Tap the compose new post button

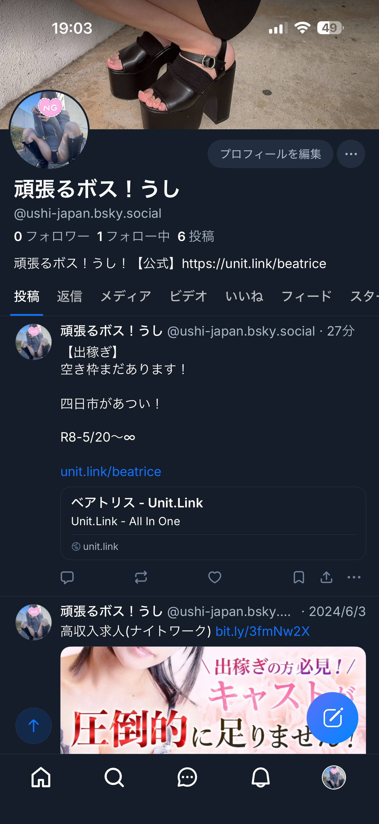coord(332,718)
